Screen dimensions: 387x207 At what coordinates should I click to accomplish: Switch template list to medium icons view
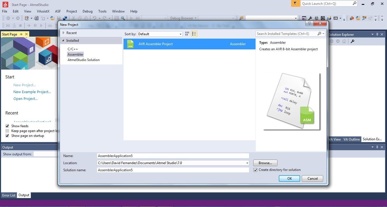click(x=194, y=34)
